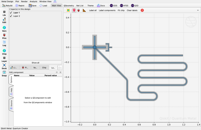Click the GDS renderer button
This screenshot has width=201, height=130.
click(x=114, y=6)
